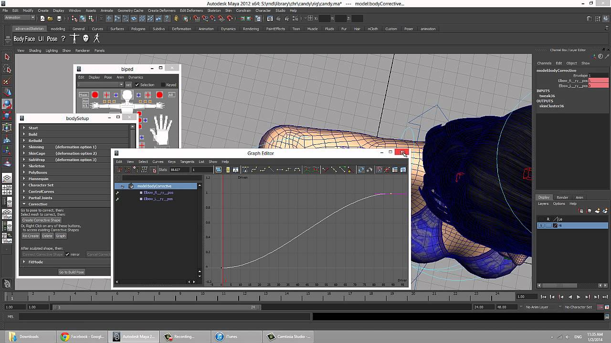
Task: Toggle the Keyed checkbox in biped window
Action: pos(163,85)
